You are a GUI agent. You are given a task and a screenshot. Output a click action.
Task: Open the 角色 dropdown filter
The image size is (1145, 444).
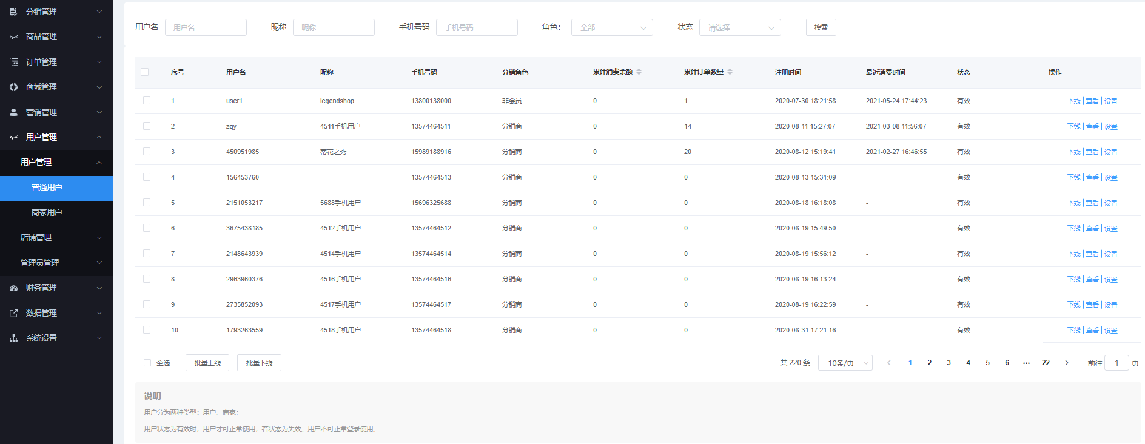(611, 27)
